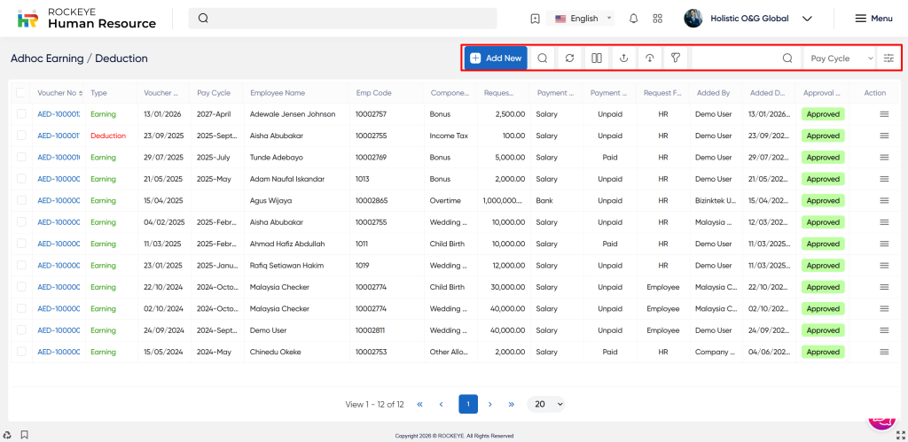Check the Deduction row checkbox
908x442 pixels.
pyautogui.click(x=21, y=136)
